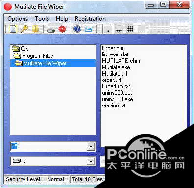Select the blank security level button

pos(142,29)
